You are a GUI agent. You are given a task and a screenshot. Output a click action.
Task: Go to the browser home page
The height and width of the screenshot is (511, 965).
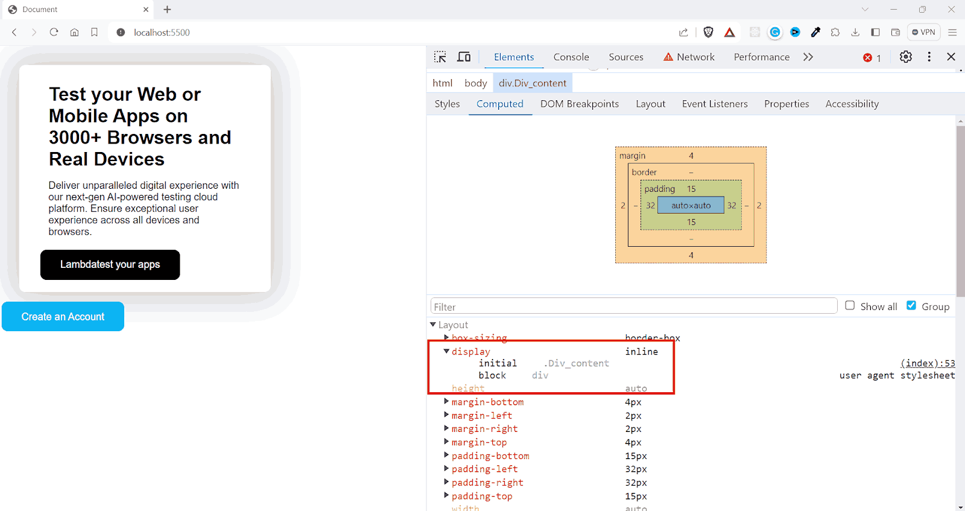[74, 33]
